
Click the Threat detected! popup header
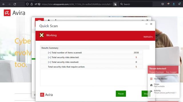coord(163,70)
